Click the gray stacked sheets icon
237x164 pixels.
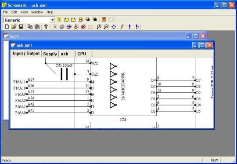pos(62,27)
